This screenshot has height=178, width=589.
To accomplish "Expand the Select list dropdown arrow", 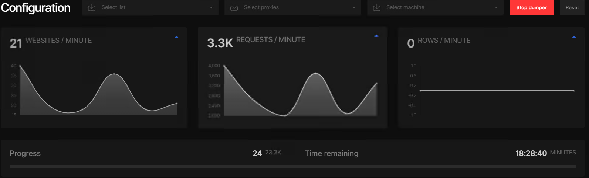I will (211, 7).
